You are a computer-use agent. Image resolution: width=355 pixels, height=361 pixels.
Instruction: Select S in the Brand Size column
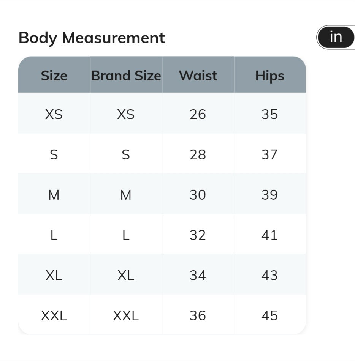[126, 154]
